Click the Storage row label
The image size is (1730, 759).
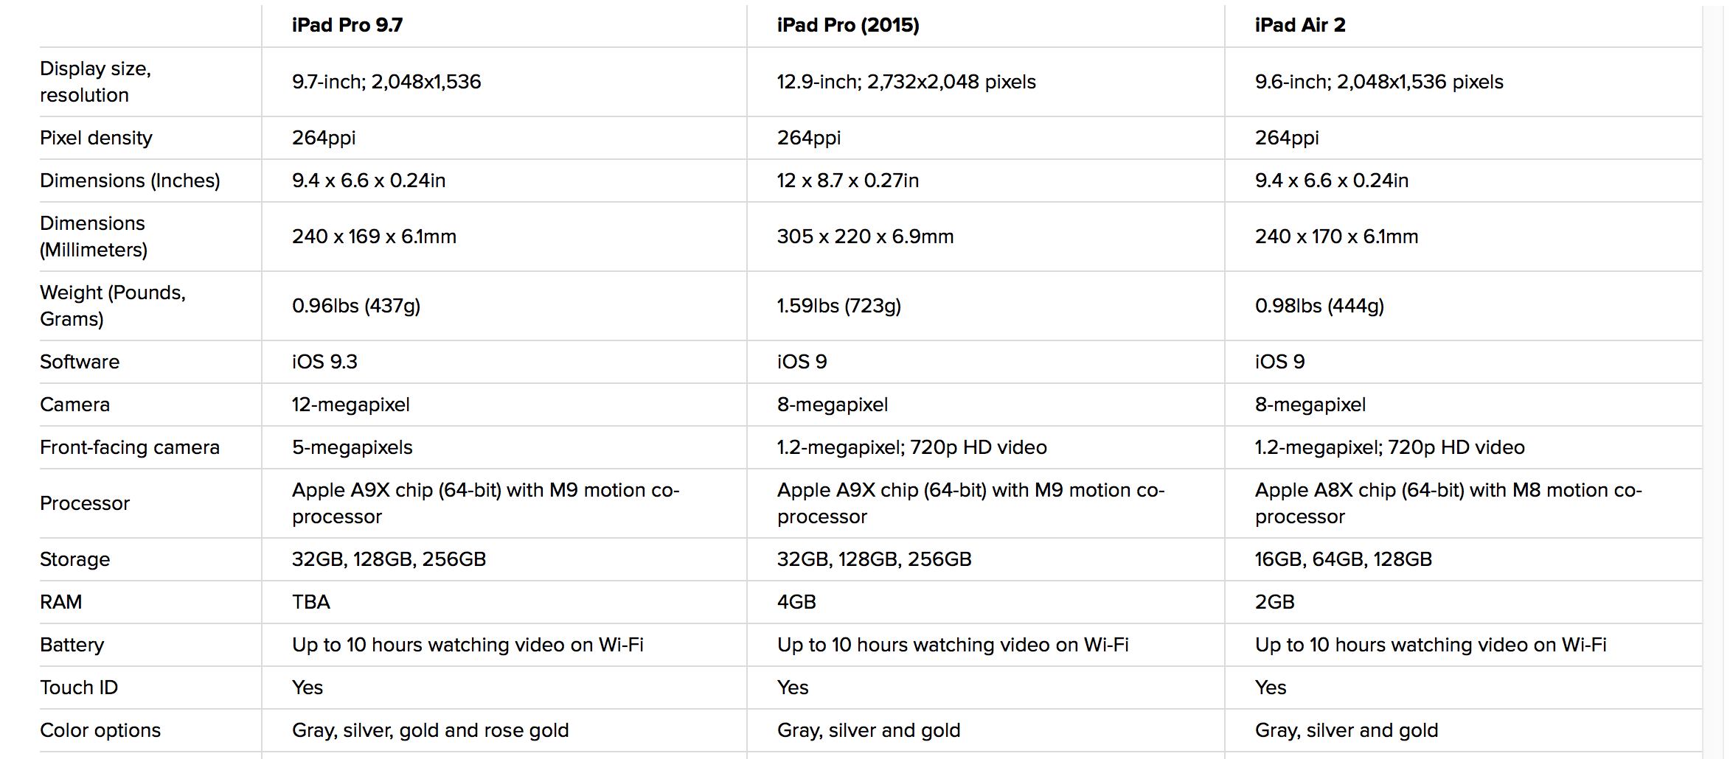tap(74, 559)
